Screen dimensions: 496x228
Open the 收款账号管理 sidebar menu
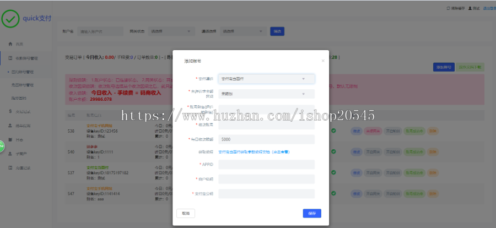[x=27, y=58]
